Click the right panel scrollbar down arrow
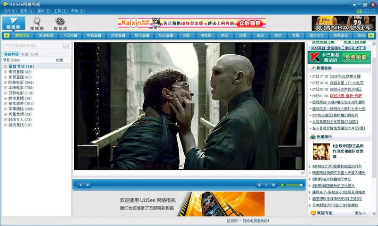 click(374, 213)
